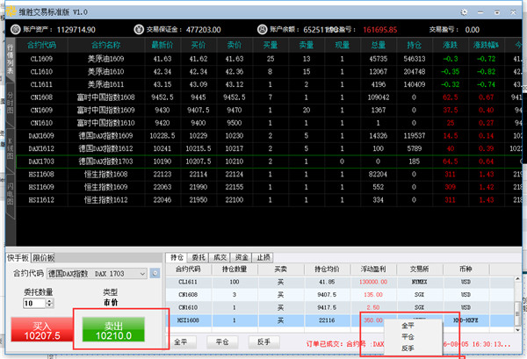Screen dimensions: 527x359
Task: Select the HSI1609 quote row
Action: (x=269, y=187)
